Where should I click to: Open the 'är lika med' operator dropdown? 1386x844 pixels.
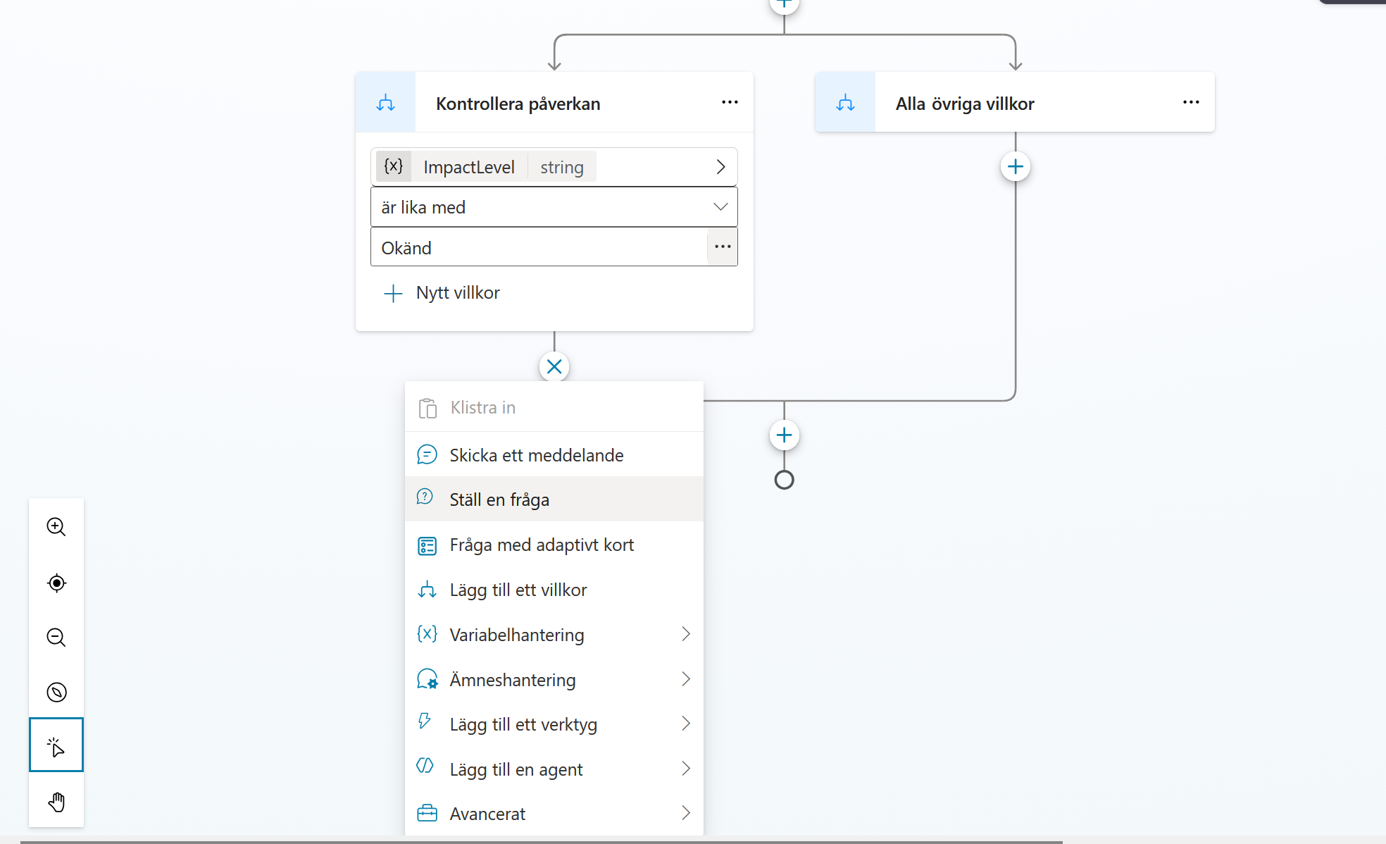click(554, 207)
